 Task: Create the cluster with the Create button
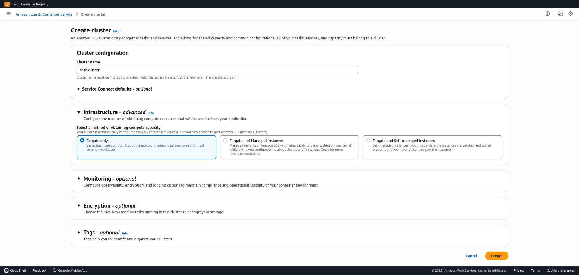click(497, 256)
